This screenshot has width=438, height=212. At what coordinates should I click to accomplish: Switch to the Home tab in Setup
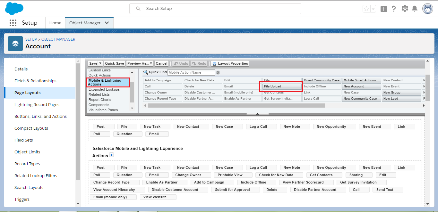(x=55, y=23)
